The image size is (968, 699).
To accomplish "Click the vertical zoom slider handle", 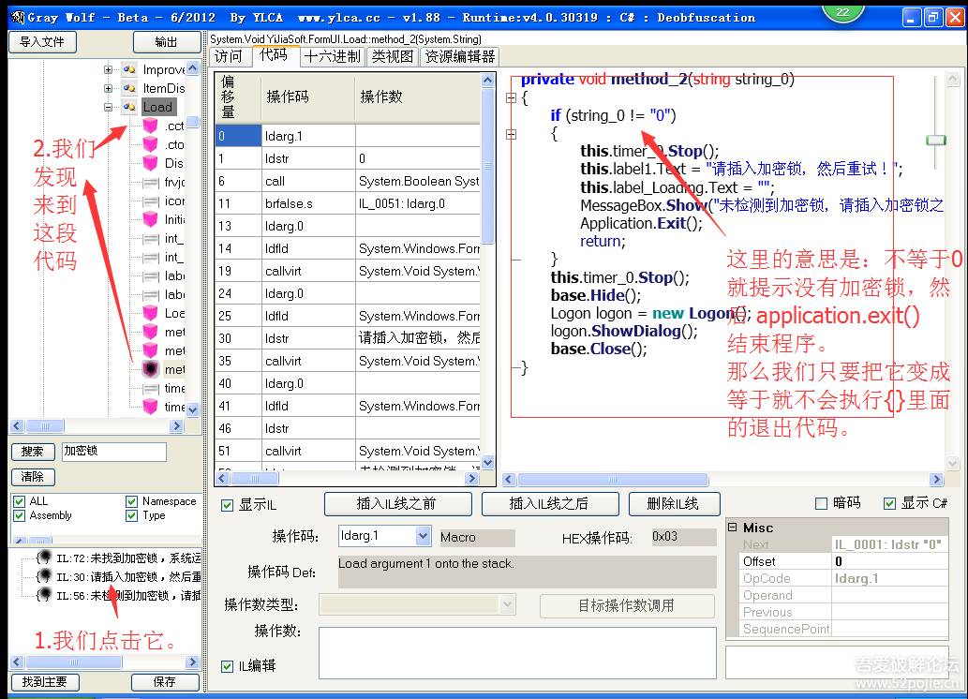I will click(x=935, y=140).
